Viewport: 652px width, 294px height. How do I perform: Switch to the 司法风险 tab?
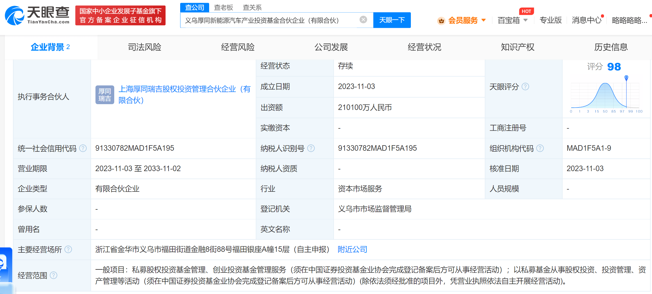click(144, 47)
